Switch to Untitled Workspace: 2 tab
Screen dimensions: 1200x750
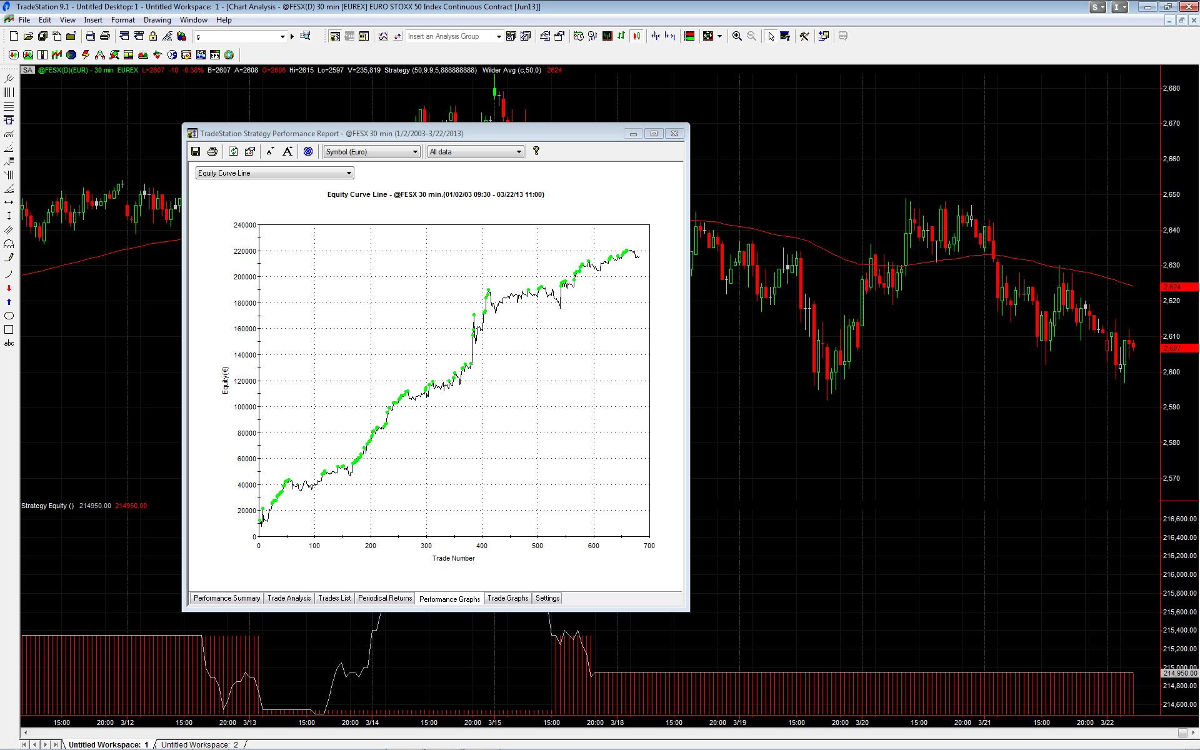pos(199,744)
